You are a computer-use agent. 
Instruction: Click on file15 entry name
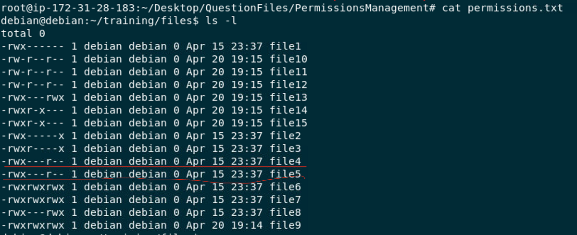288,123
